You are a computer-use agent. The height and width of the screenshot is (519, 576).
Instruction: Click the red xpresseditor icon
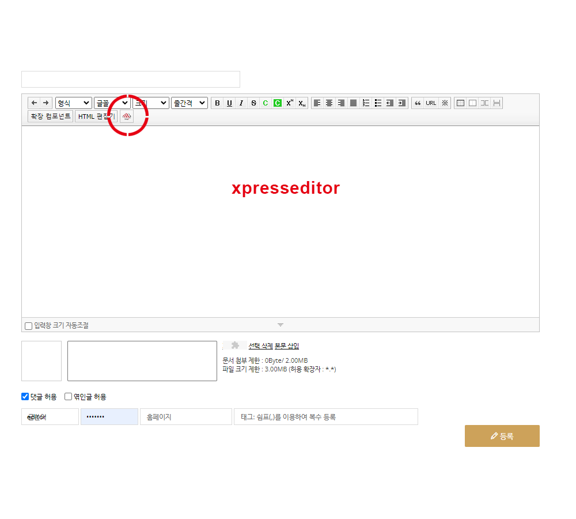pos(127,116)
